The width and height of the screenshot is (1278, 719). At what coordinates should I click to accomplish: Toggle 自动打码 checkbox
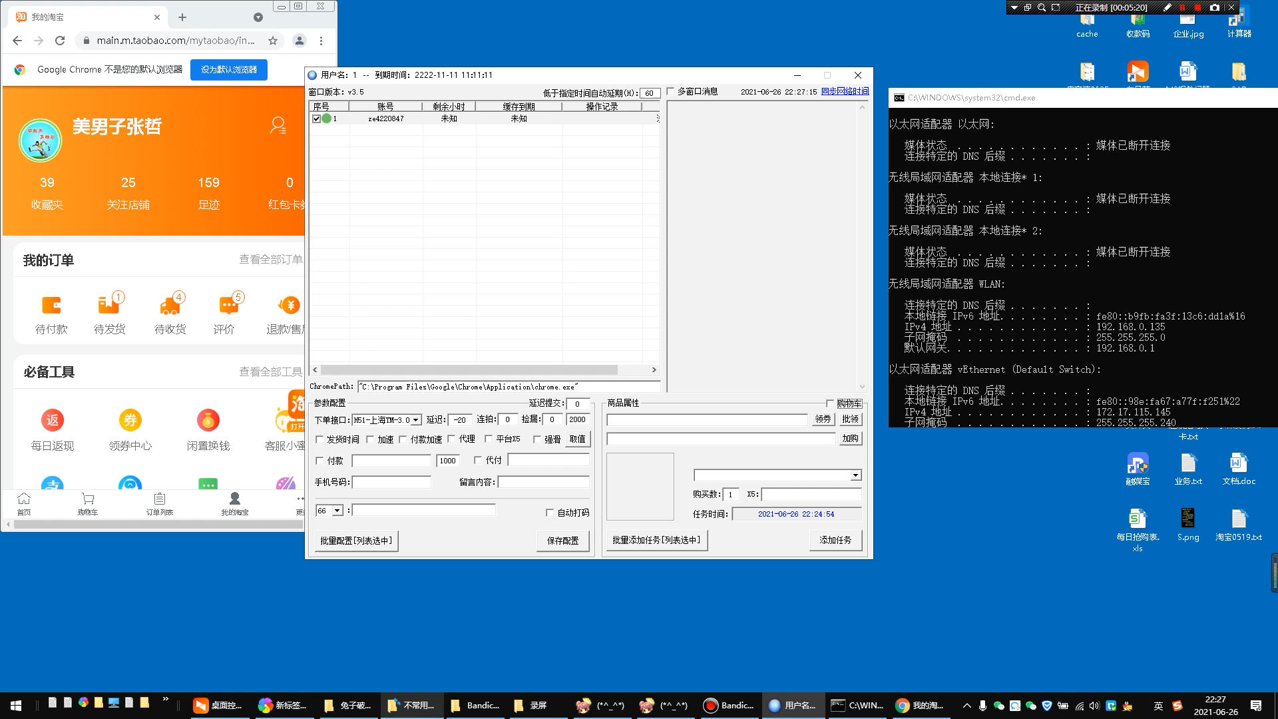point(550,513)
